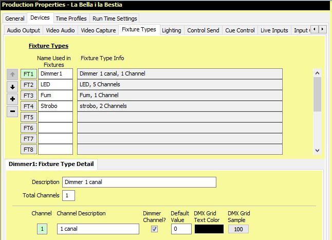Image resolution: width=332 pixels, height=240 pixels.
Task: Open the Time Profiles tab
Action: pos(71,19)
